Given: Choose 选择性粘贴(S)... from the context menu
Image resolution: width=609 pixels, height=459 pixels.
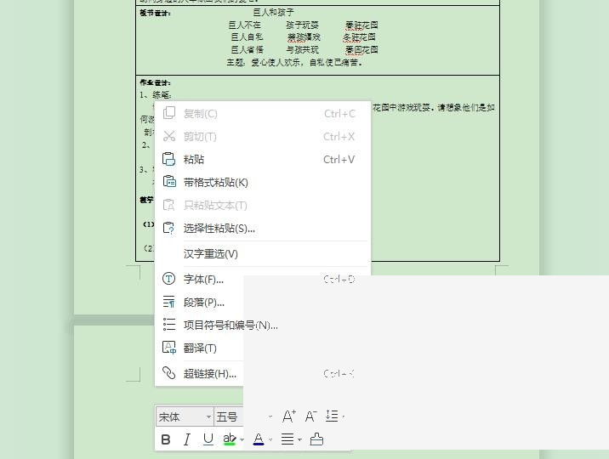Looking at the screenshot, I should click(x=263, y=228).
